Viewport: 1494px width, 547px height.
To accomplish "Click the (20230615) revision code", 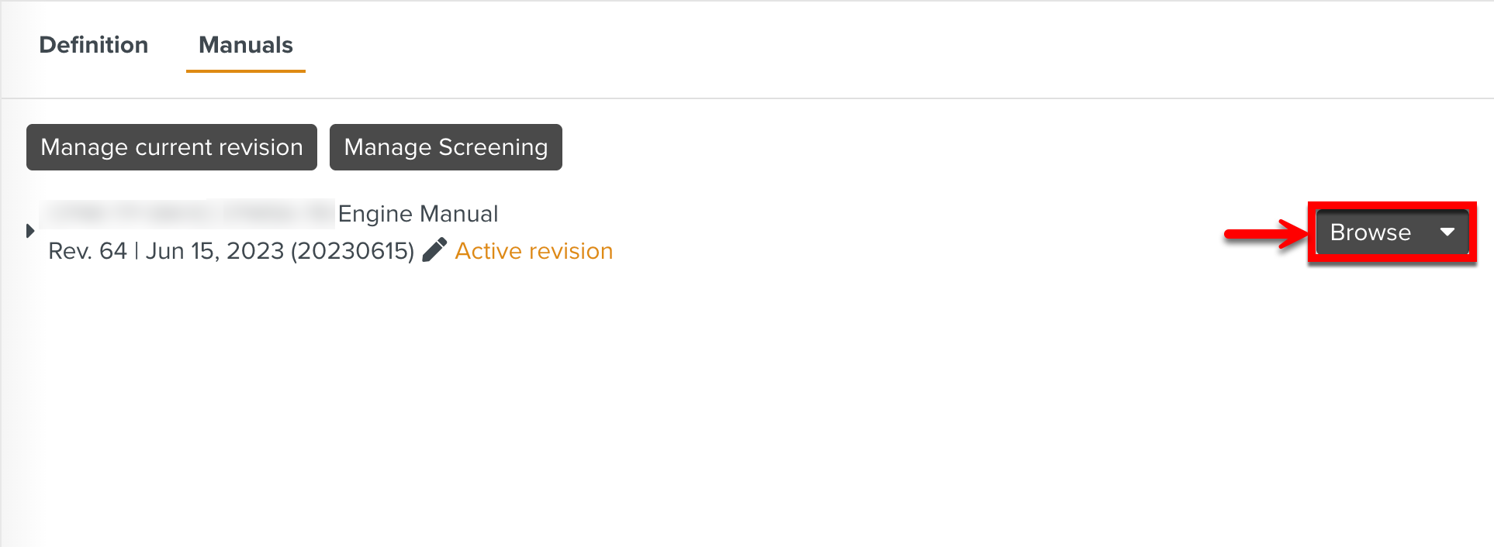I will pos(353,251).
